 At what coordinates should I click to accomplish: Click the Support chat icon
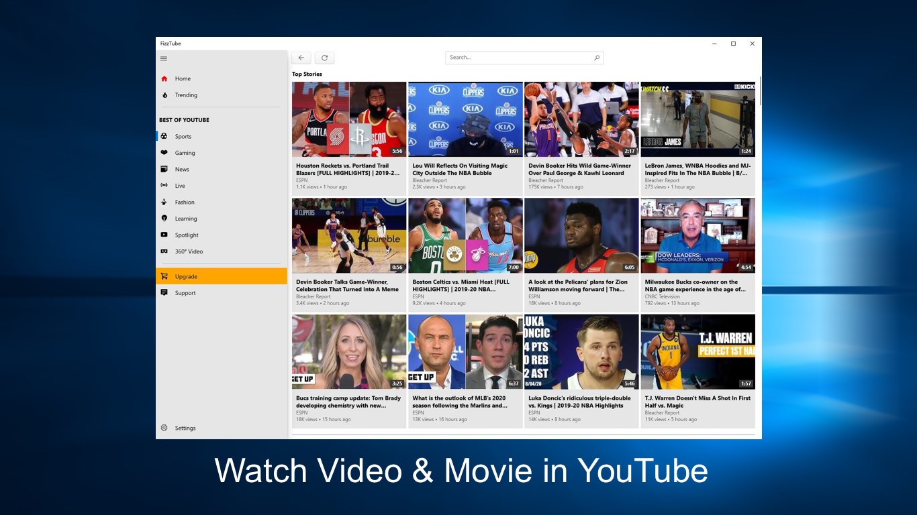click(x=164, y=293)
